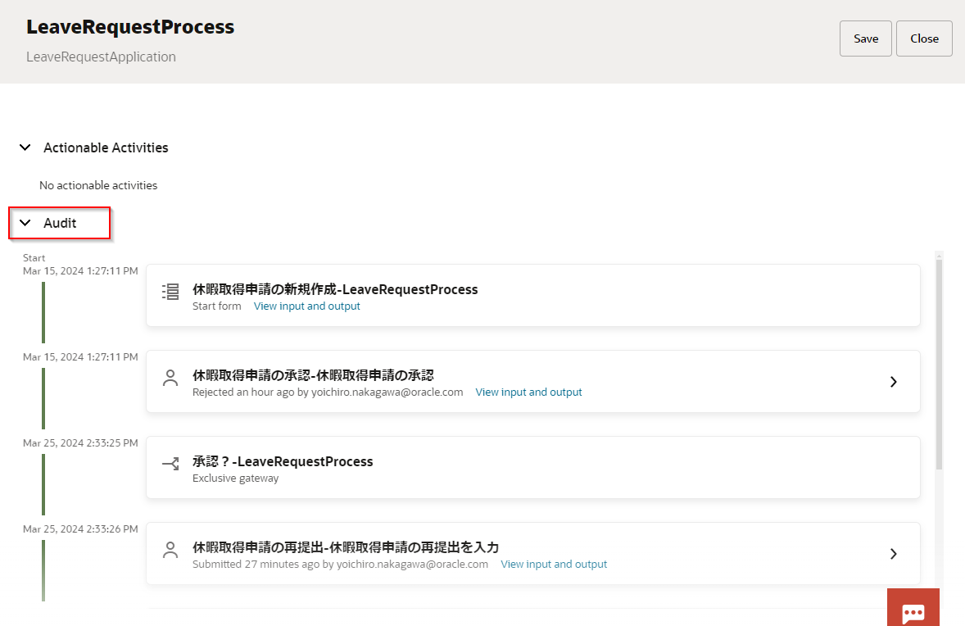Select the 承認？-LeaveRequestProcess gateway entry
Viewport: 965px width, 626px height.
pyautogui.click(x=283, y=462)
